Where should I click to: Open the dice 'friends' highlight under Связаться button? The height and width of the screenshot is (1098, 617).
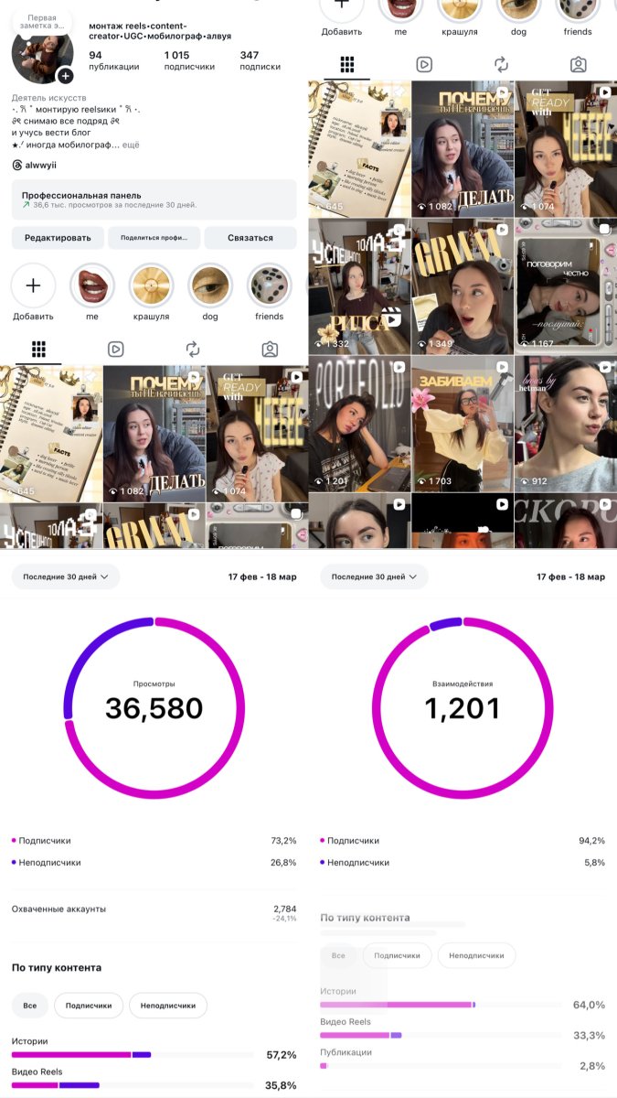pyautogui.click(x=270, y=286)
